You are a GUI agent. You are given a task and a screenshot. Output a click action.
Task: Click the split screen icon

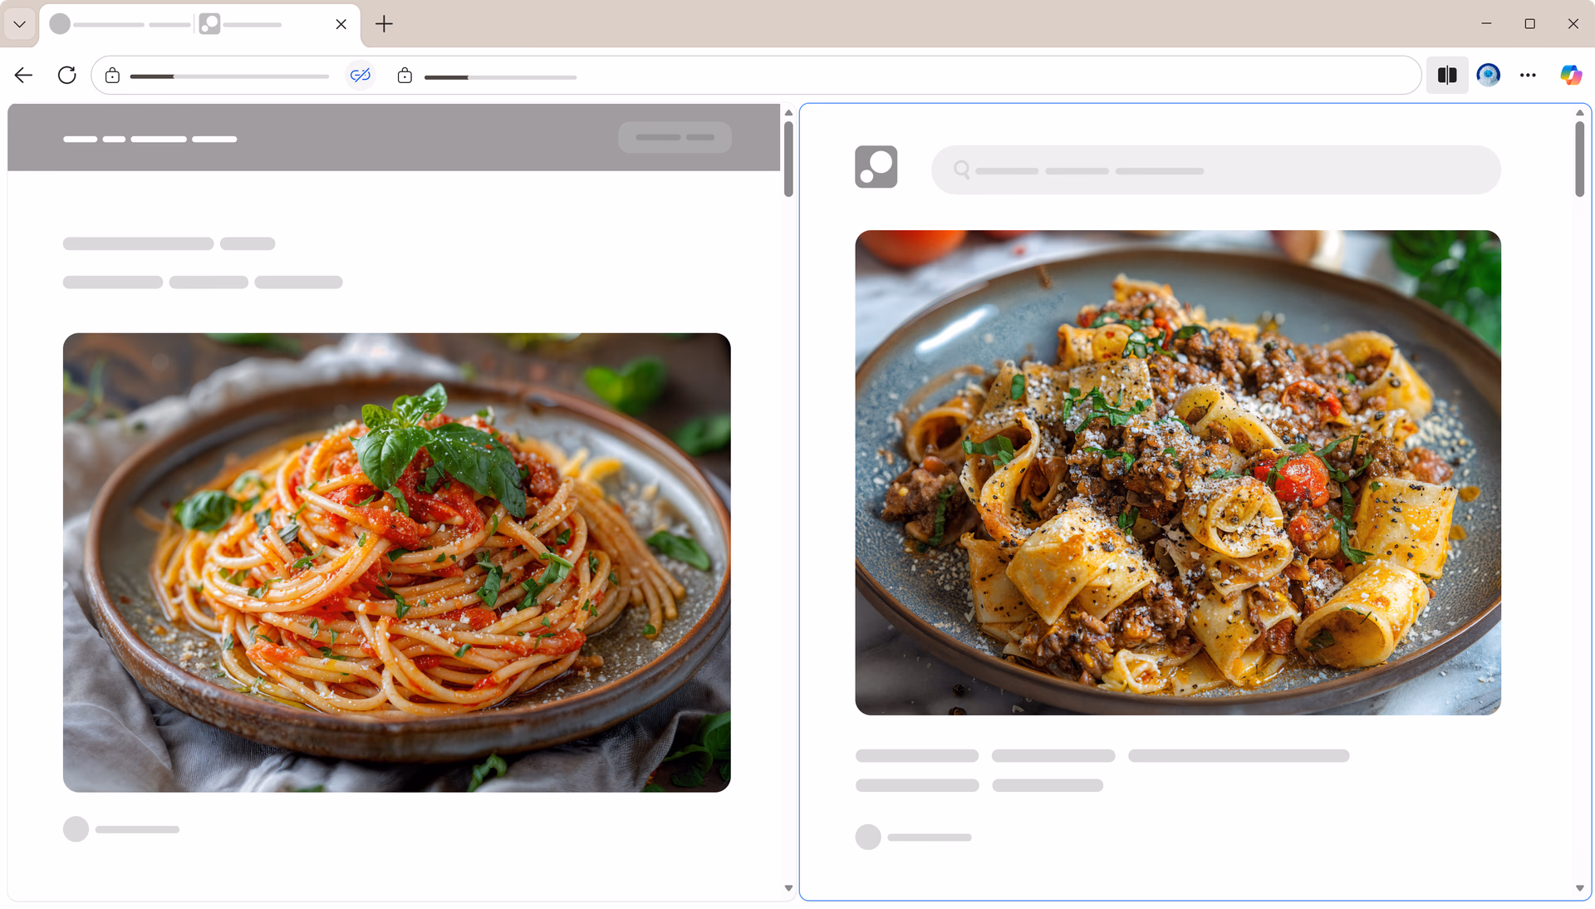(1446, 76)
